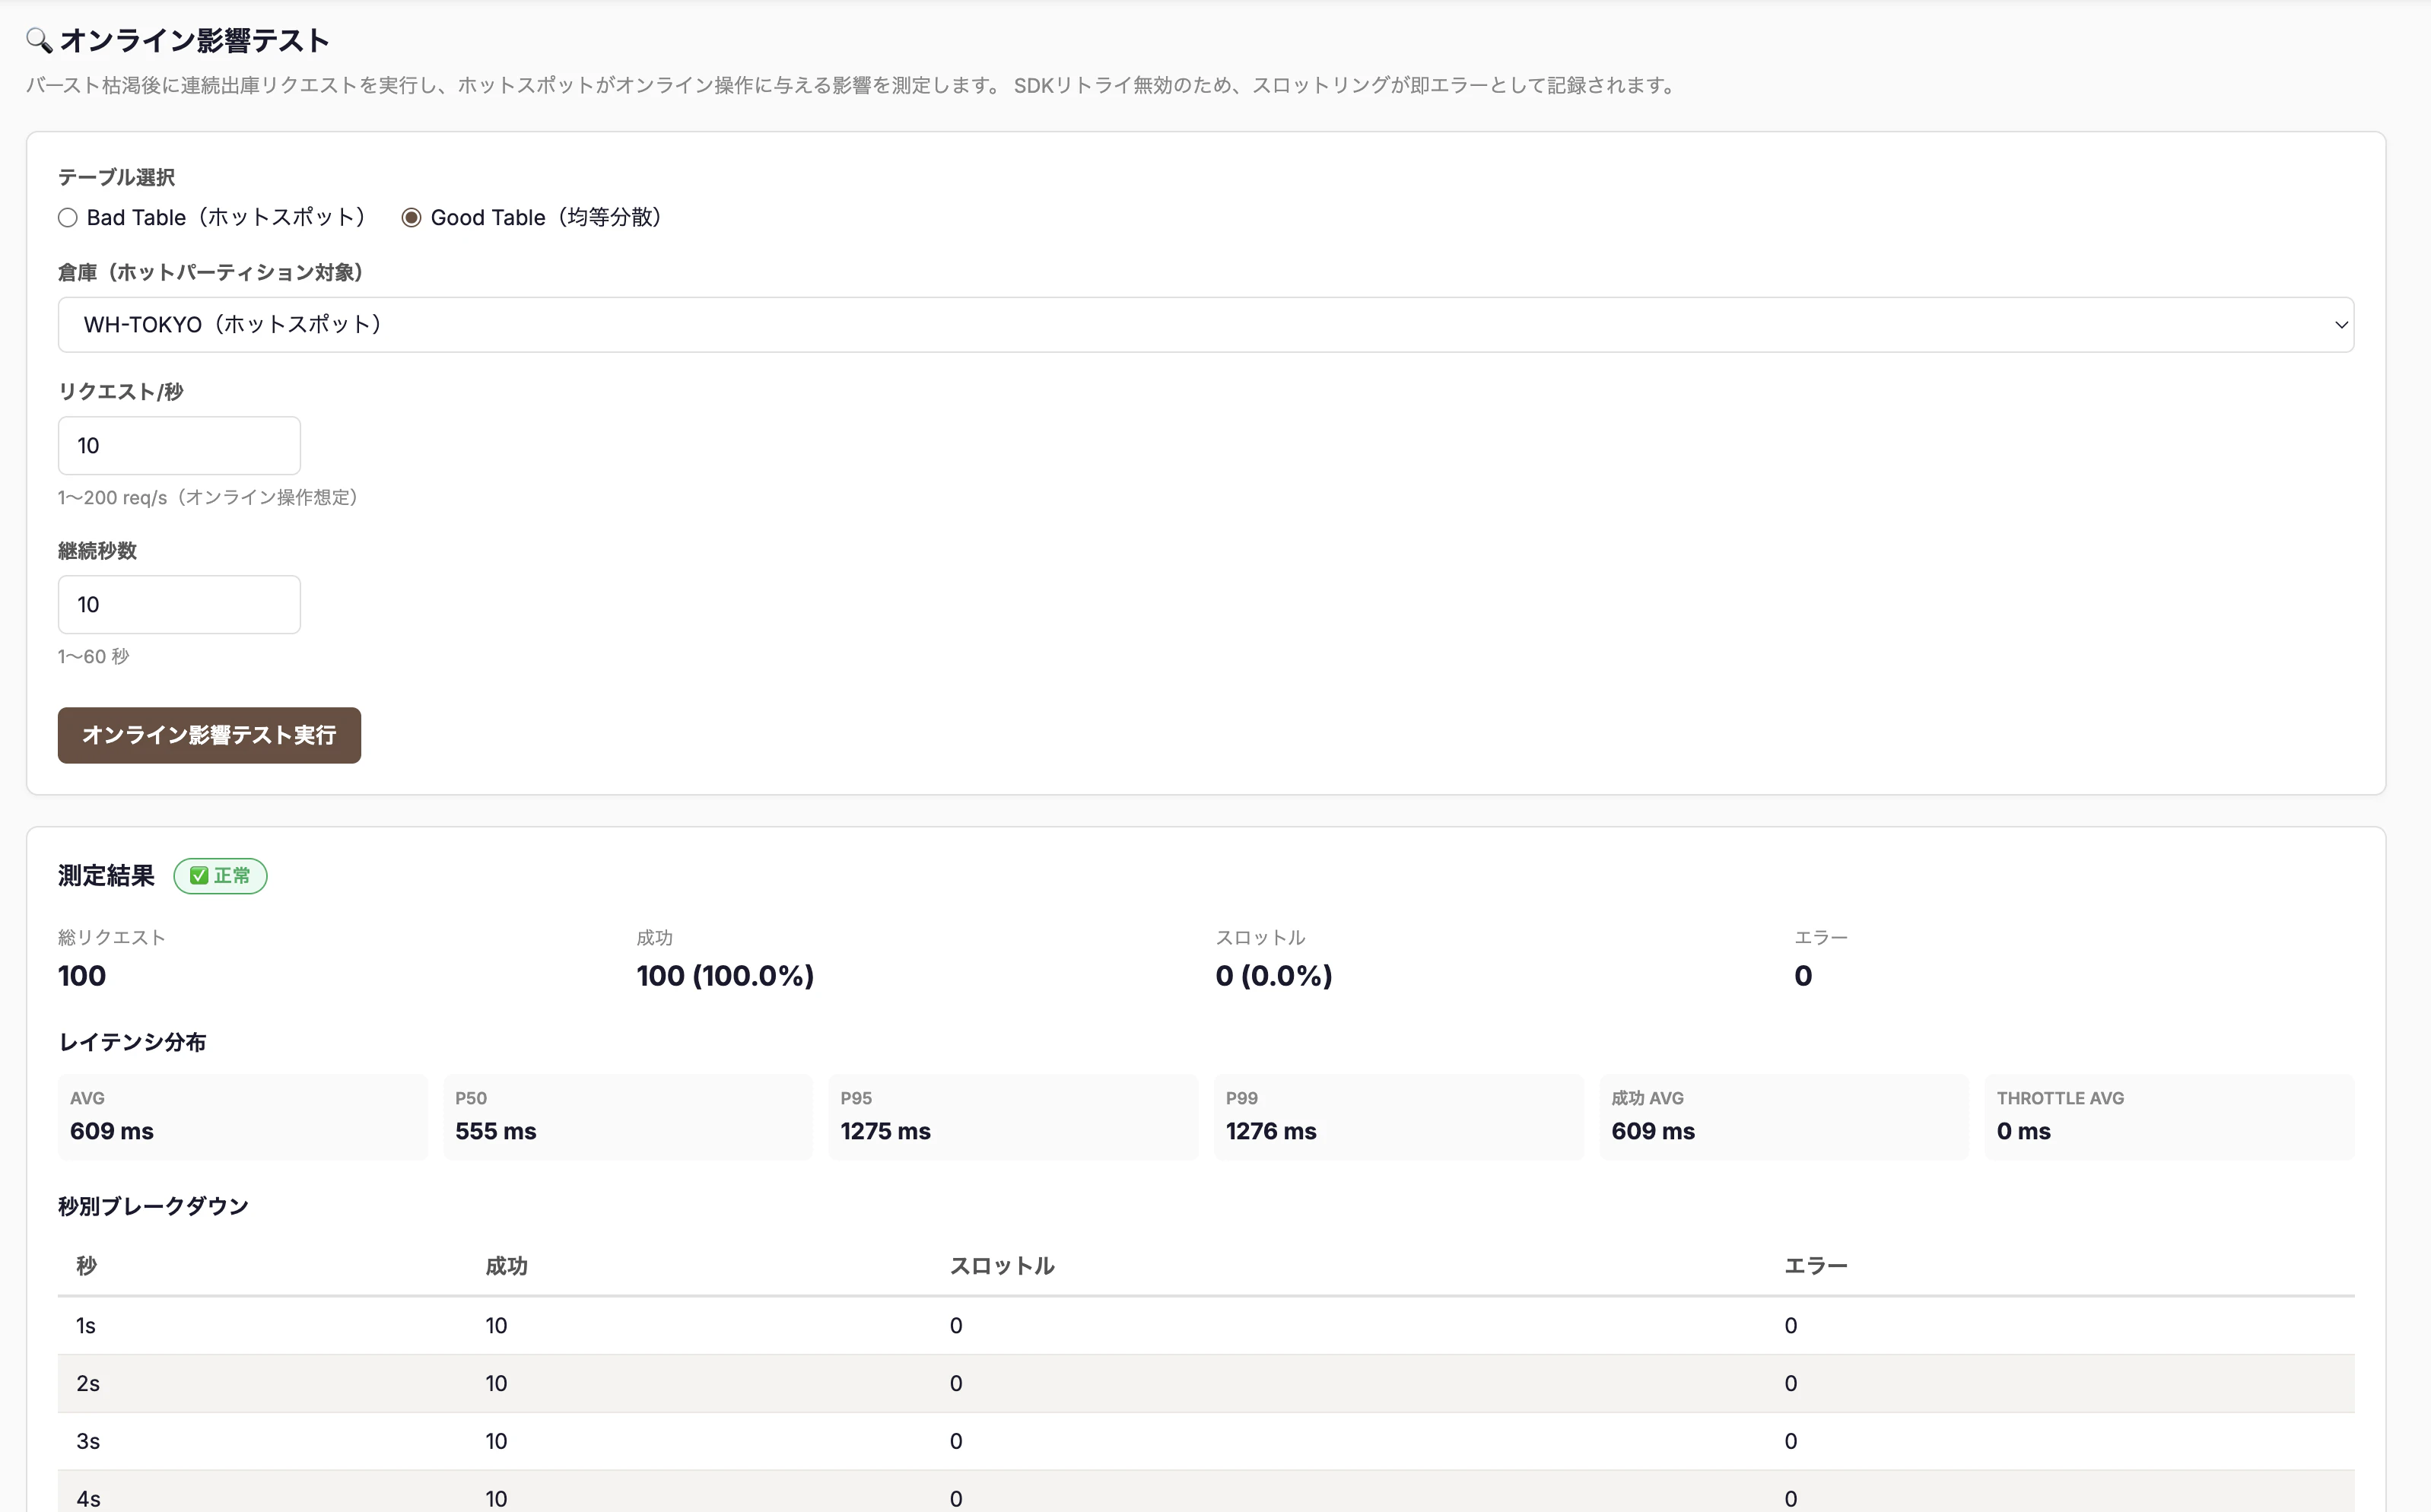Click the レイテンシ分布 section heading
Image resolution: width=2431 pixels, height=1512 pixels.
[132, 1042]
